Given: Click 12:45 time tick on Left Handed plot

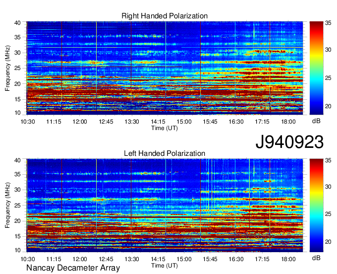Looking at the screenshot, I should 106,259.
